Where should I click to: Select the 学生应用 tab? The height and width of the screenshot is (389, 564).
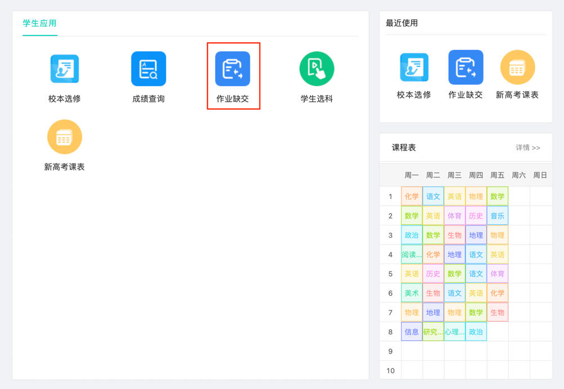pyautogui.click(x=39, y=24)
